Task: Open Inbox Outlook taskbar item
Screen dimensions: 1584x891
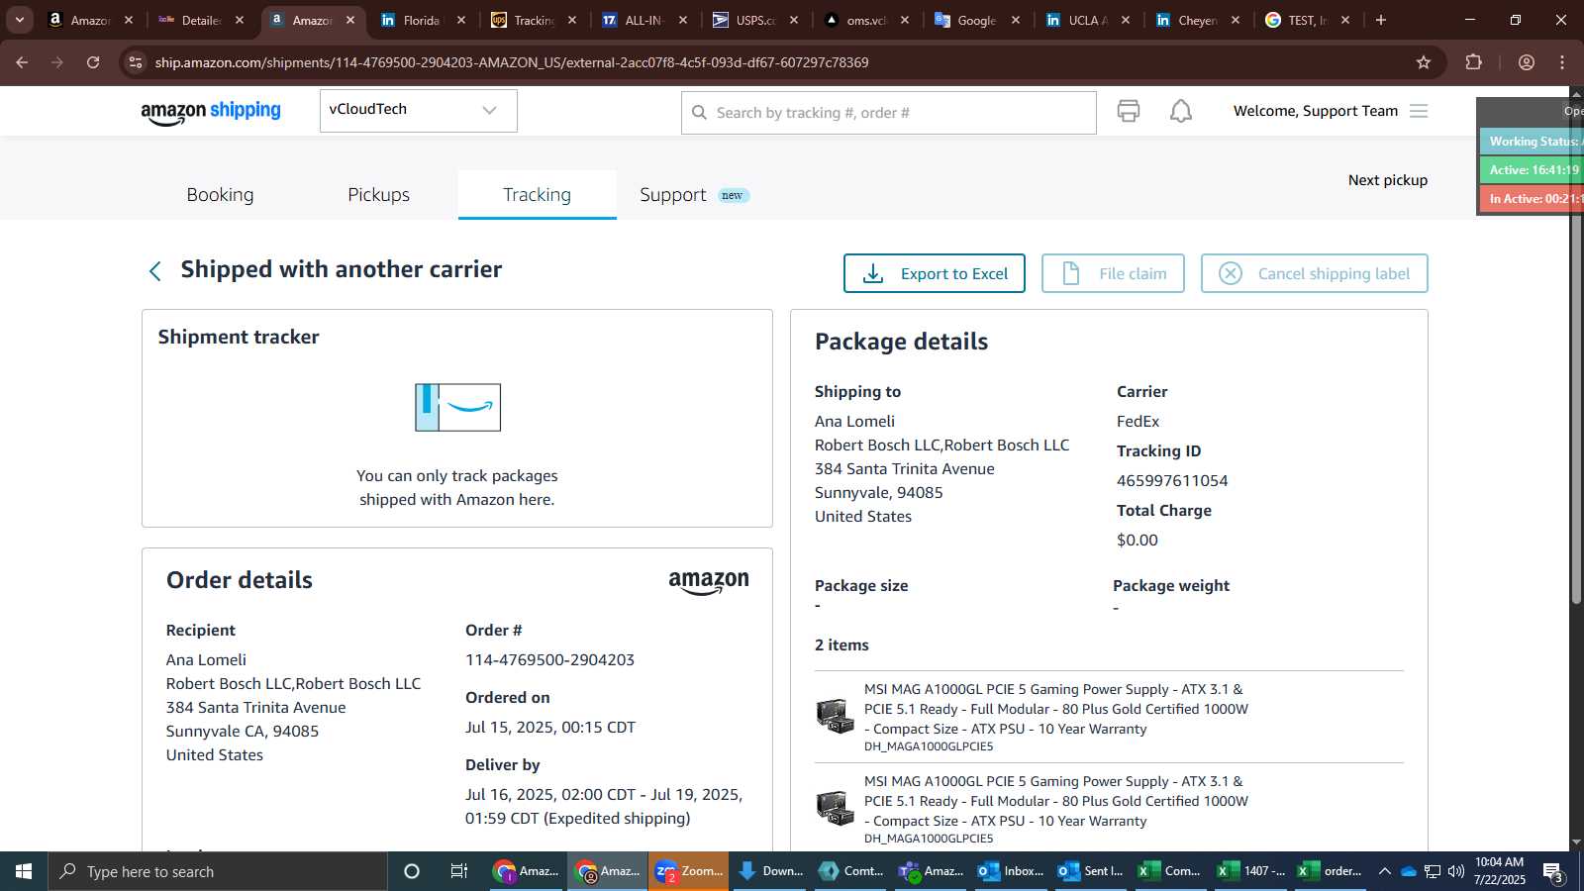Action: click(1011, 871)
